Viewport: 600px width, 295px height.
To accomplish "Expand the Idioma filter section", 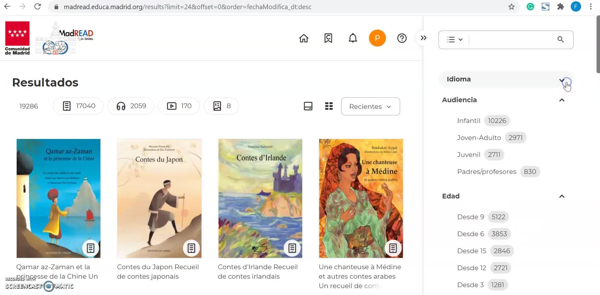I will 562,80.
